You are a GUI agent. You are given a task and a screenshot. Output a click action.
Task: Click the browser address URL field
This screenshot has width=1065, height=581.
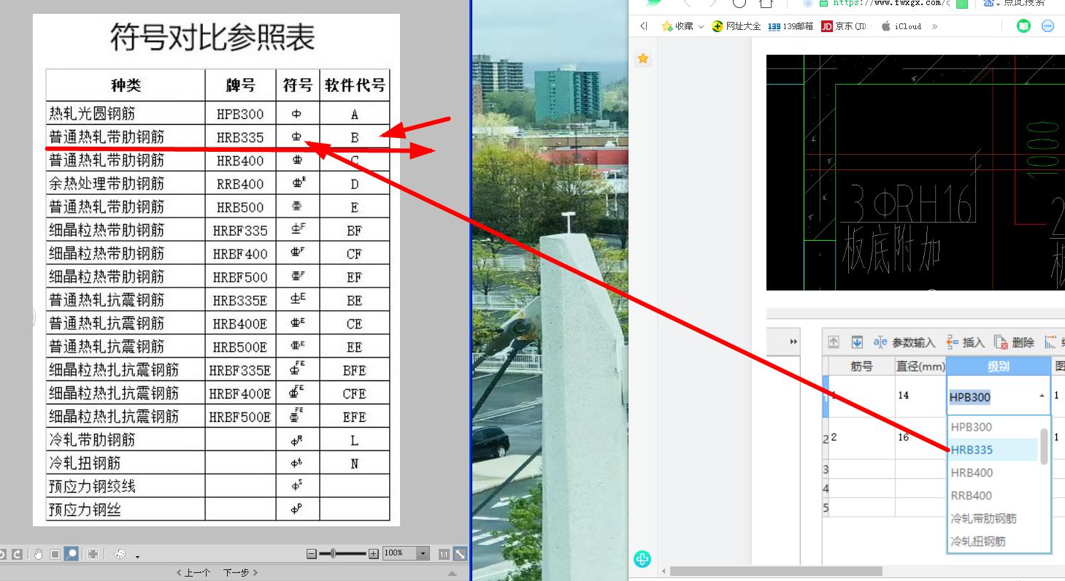point(891,3)
